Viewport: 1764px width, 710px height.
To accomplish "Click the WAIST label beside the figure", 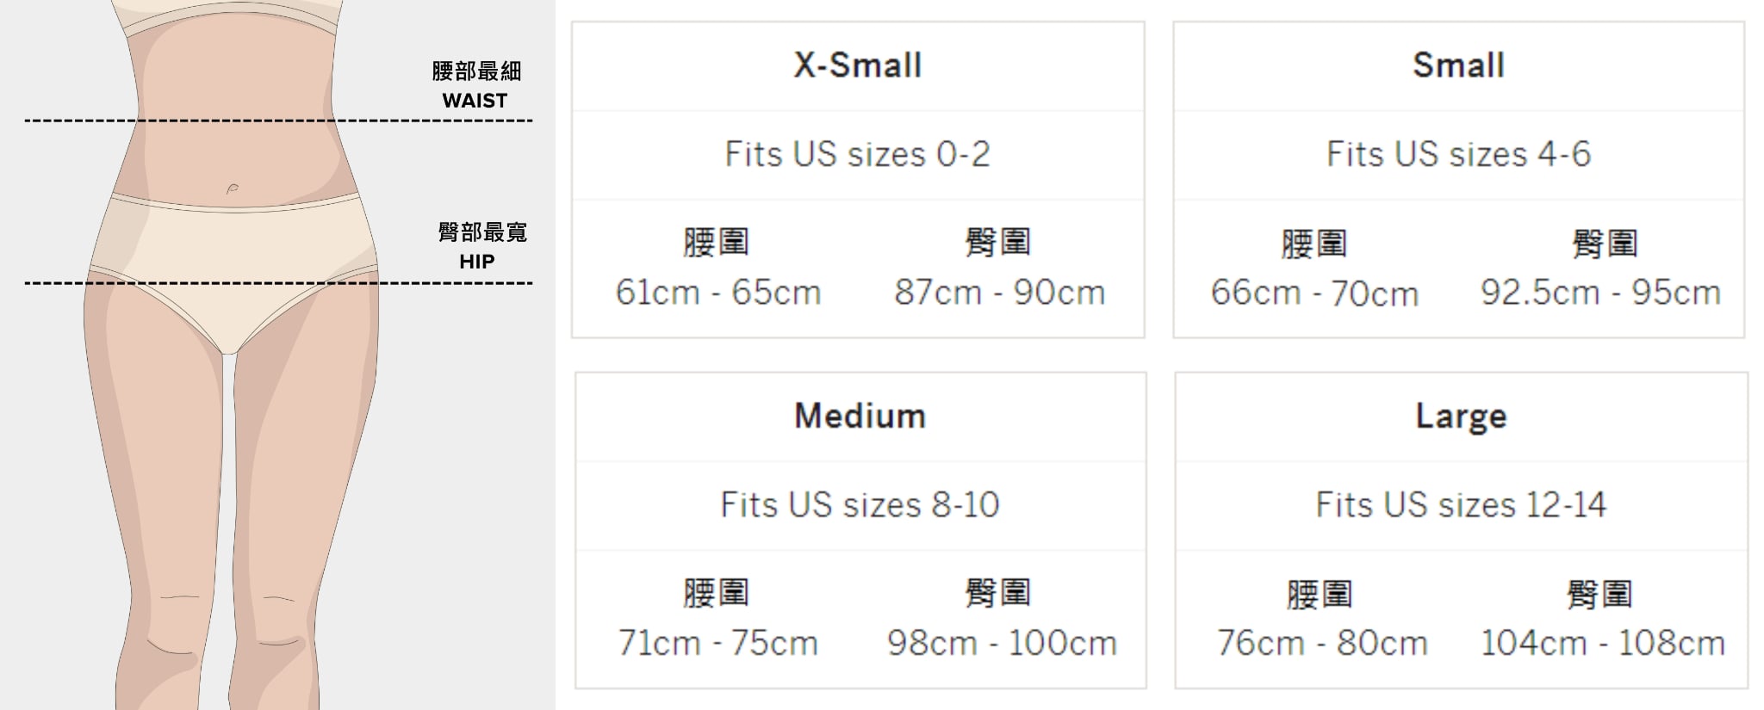I will click(x=475, y=101).
